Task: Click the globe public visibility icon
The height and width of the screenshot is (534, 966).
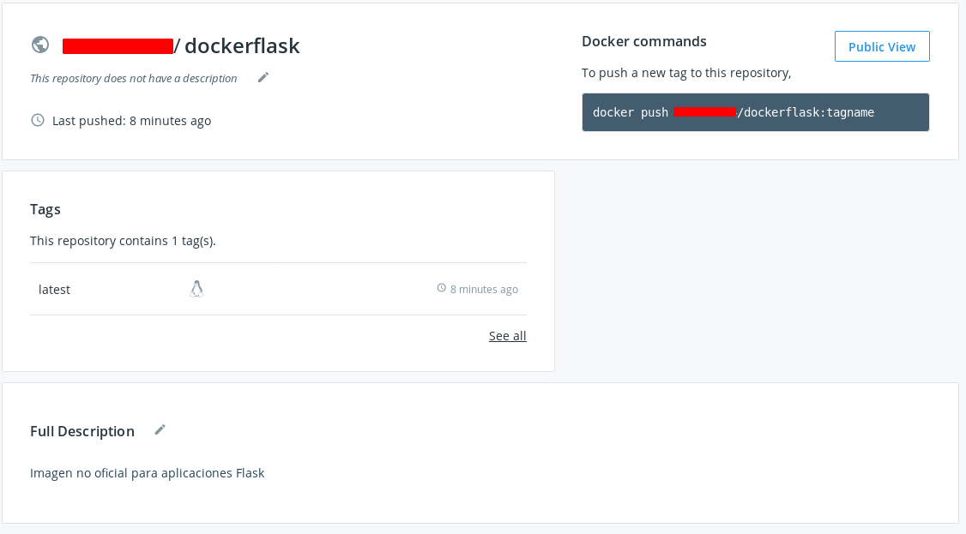Action: [x=39, y=45]
